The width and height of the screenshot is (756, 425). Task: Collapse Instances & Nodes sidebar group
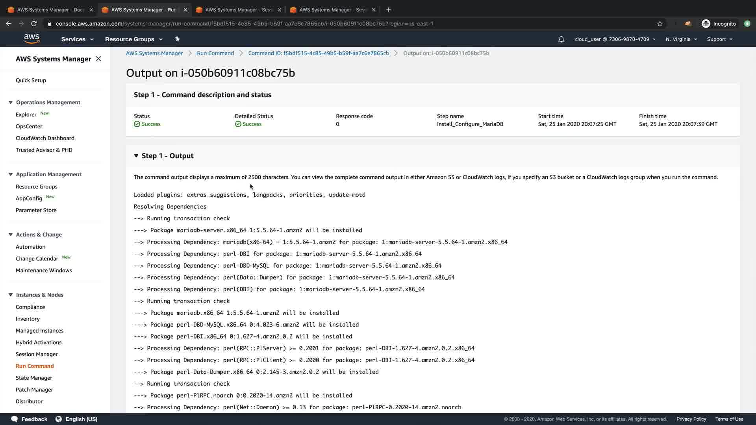tap(11, 295)
